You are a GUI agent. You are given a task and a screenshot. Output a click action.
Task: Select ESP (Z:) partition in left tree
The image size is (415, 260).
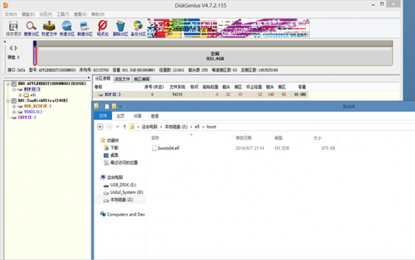(32, 89)
